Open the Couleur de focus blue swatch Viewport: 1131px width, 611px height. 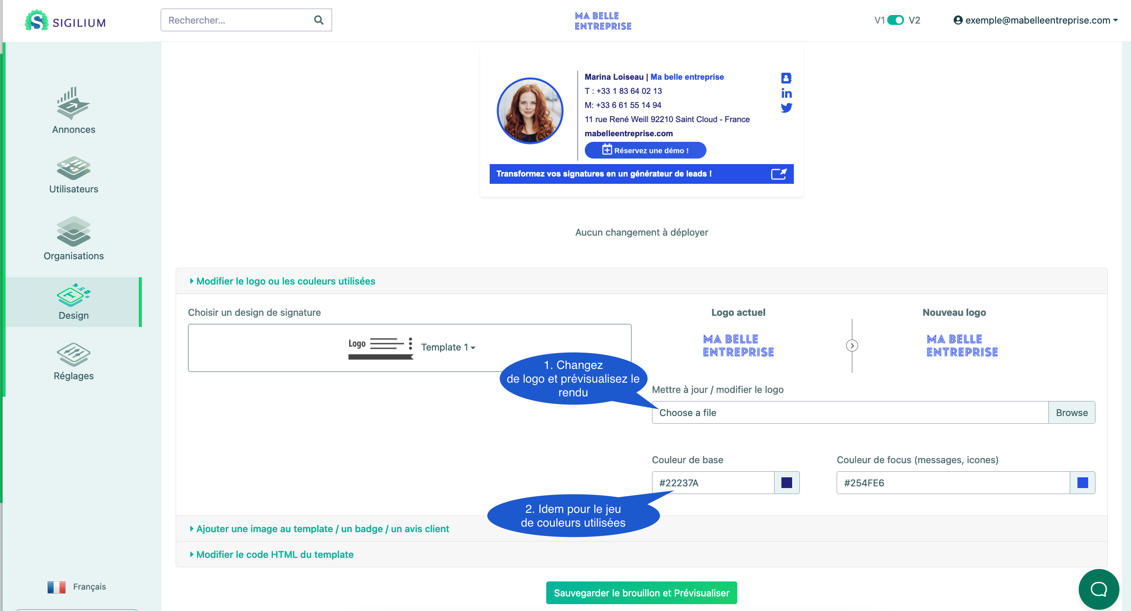coord(1082,483)
